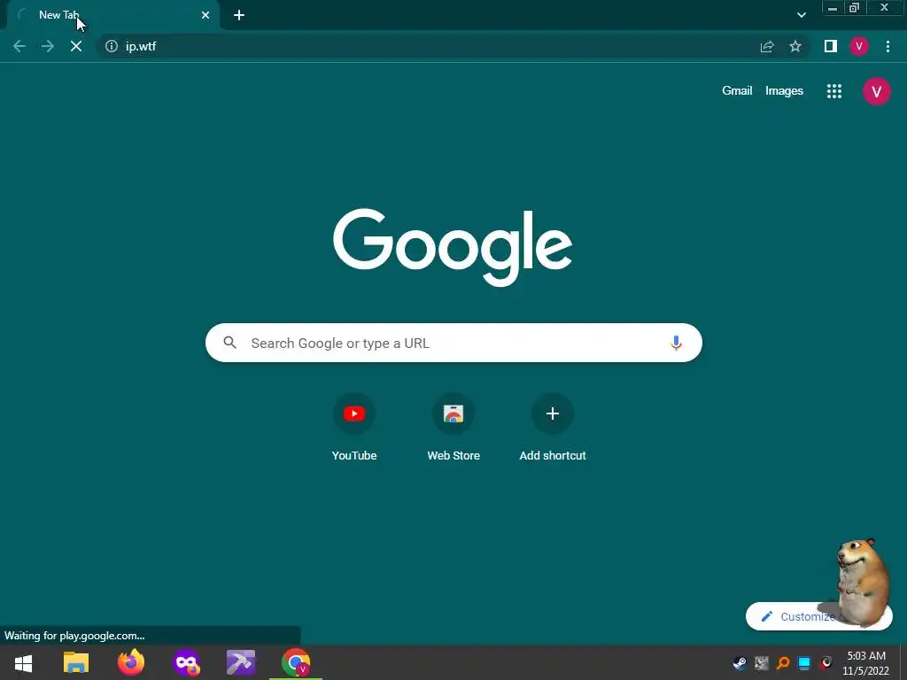
Task: Open the Web Store shortcut
Action: coord(453,427)
